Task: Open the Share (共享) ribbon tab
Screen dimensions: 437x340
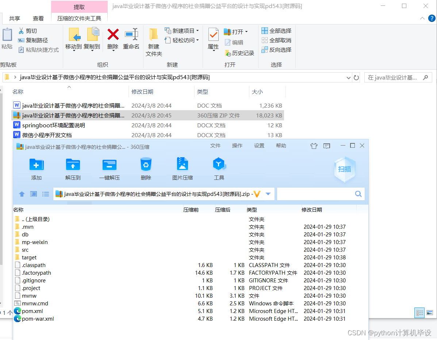Action: (x=15, y=18)
